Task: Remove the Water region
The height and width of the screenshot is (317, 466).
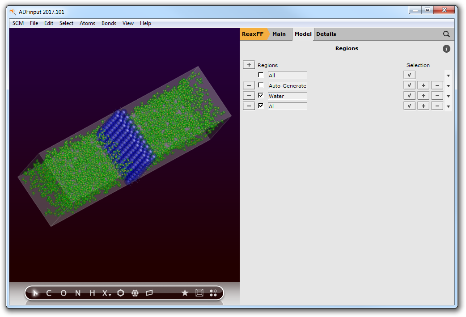Action: 249,96
